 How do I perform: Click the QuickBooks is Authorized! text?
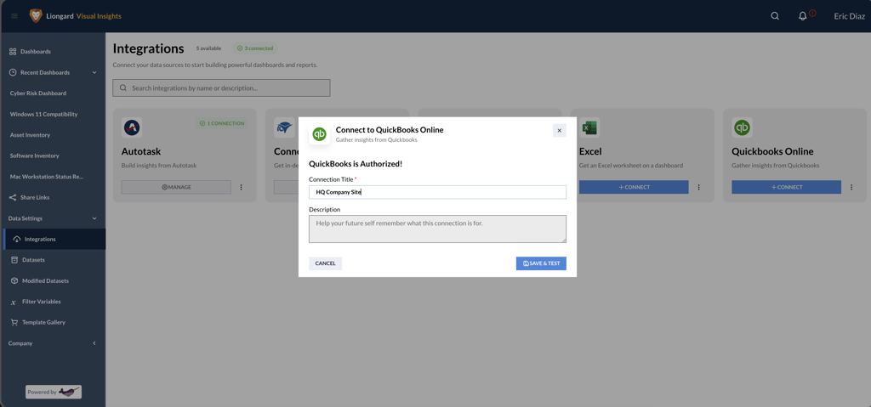tap(356, 164)
